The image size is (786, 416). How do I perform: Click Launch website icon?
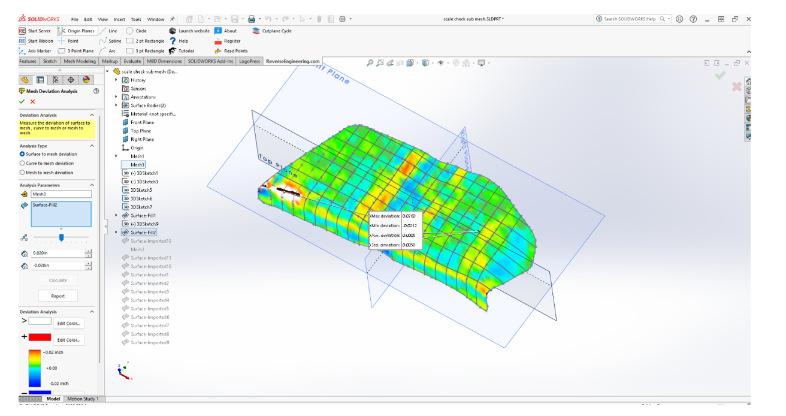click(x=173, y=31)
